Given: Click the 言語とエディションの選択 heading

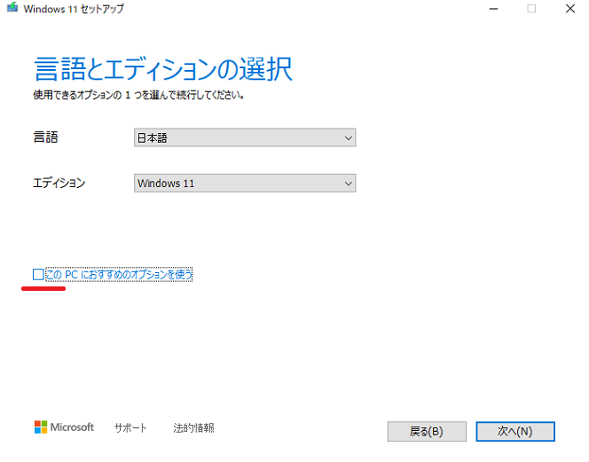Looking at the screenshot, I should tap(163, 69).
